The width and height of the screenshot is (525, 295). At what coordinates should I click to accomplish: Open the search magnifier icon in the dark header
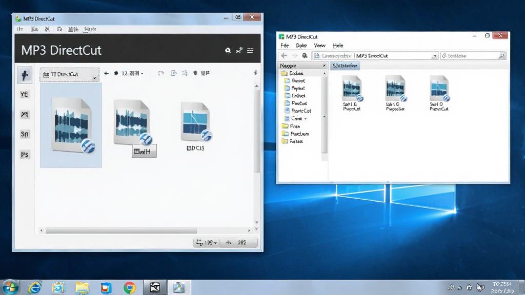click(x=228, y=51)
